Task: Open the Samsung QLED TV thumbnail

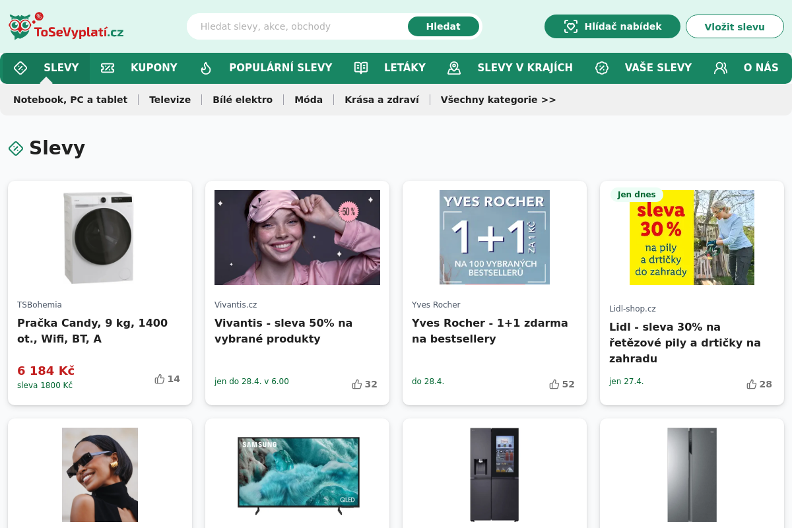Action: click(x=298, y=475)
